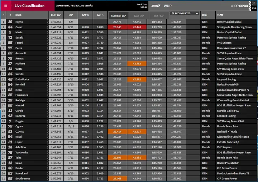
Task: Sort by the NAME column header
Action: click(18, 15)
